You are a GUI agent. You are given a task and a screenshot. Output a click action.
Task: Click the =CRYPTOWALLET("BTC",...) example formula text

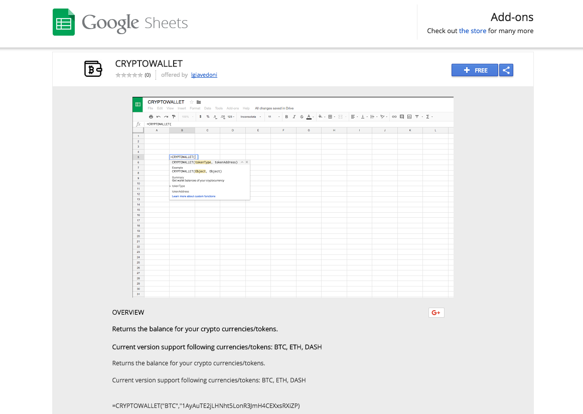[x=206, y=406]
